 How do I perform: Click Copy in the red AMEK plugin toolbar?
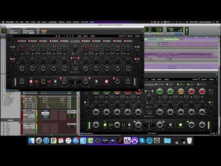click(79, 36)
